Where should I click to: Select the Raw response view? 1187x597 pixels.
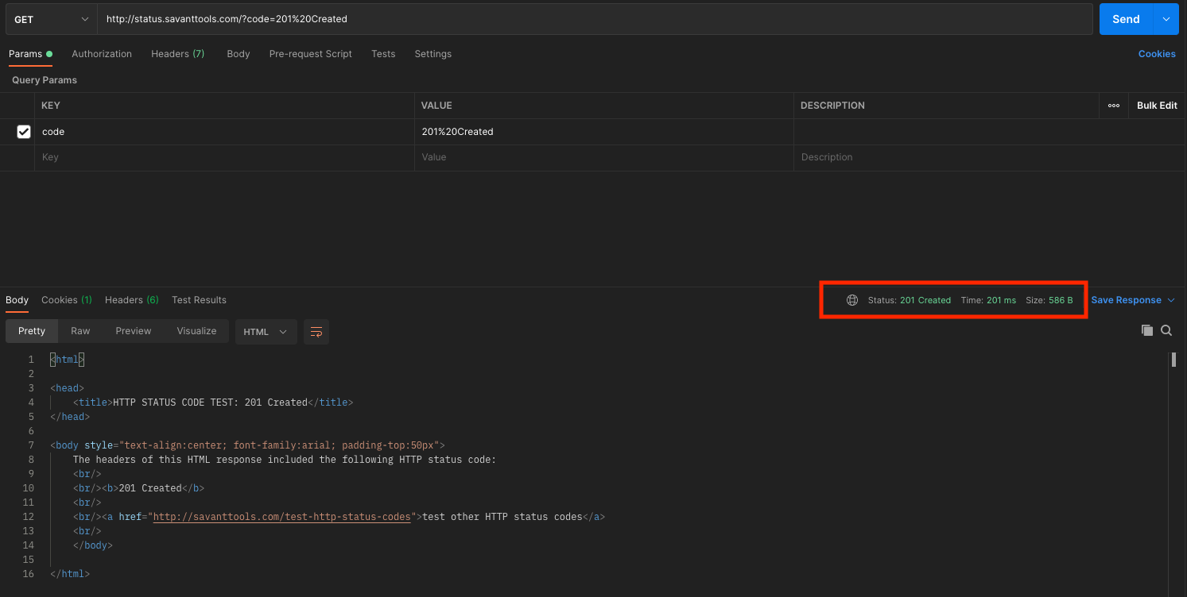point(80,331)
